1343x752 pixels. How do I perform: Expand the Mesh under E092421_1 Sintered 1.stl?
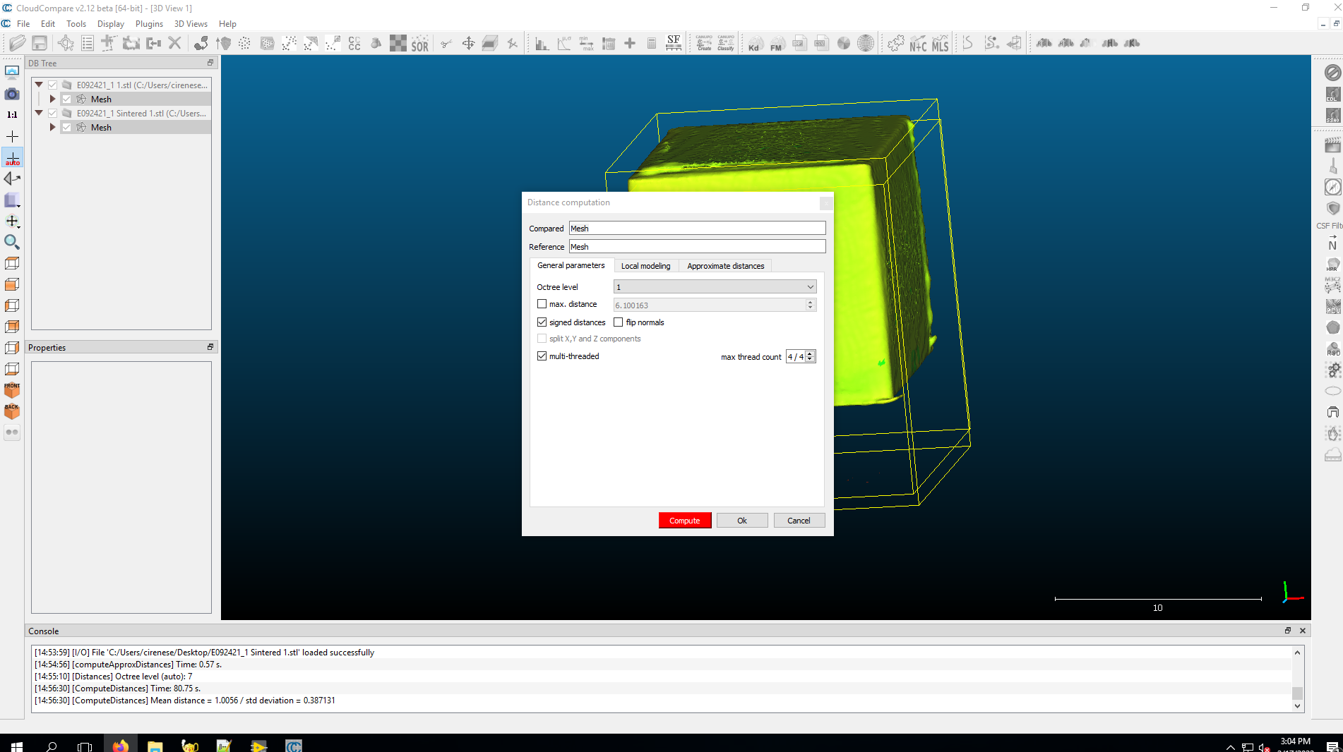click(52, 128)
